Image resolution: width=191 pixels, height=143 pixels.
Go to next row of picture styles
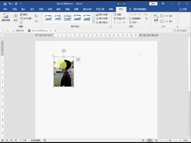pyautogui.click(x=93, y=18)
